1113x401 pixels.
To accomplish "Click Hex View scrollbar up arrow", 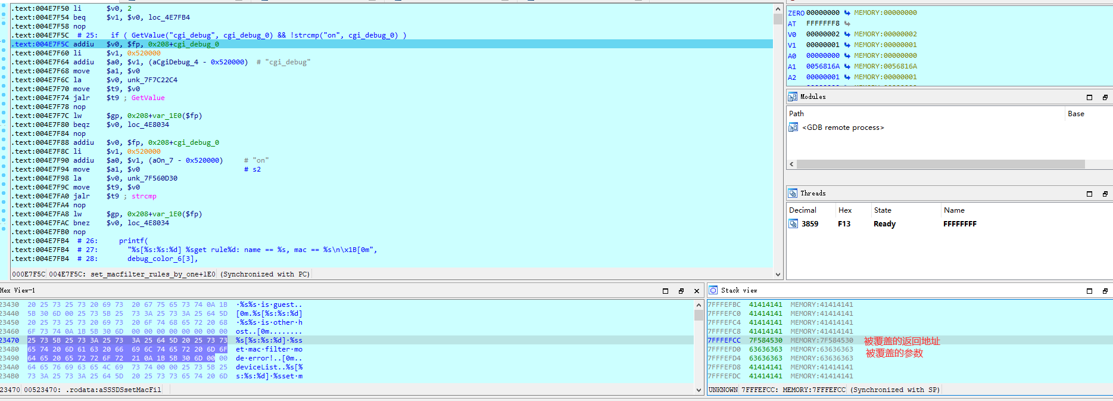I will pos(699,304).
